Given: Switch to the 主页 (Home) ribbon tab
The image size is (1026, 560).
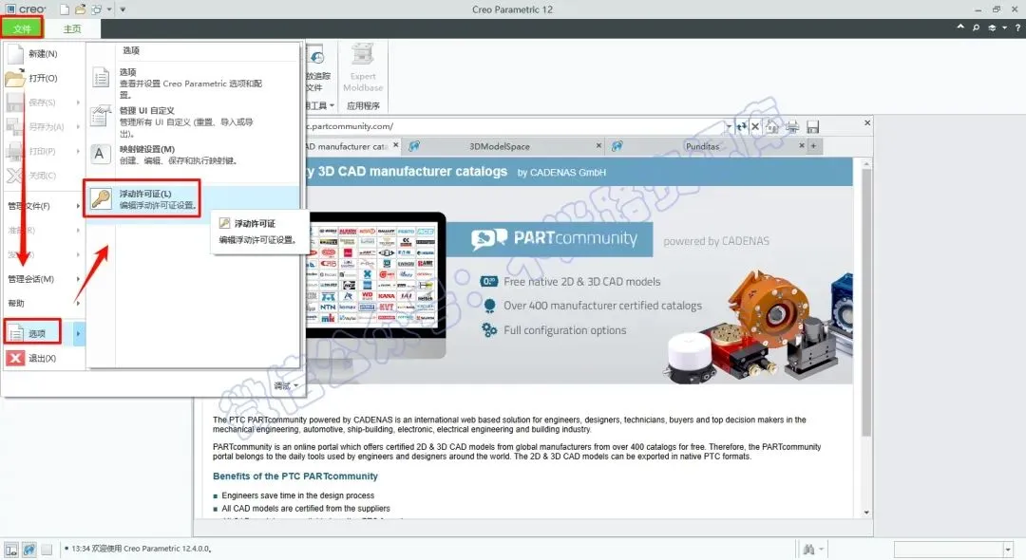Looking at the screenshot, I should 72,28.
